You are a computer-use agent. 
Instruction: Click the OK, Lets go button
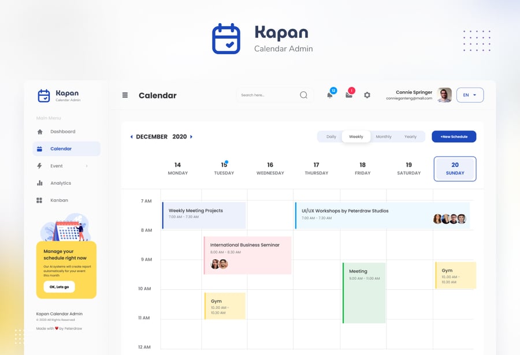click(59, 287)
